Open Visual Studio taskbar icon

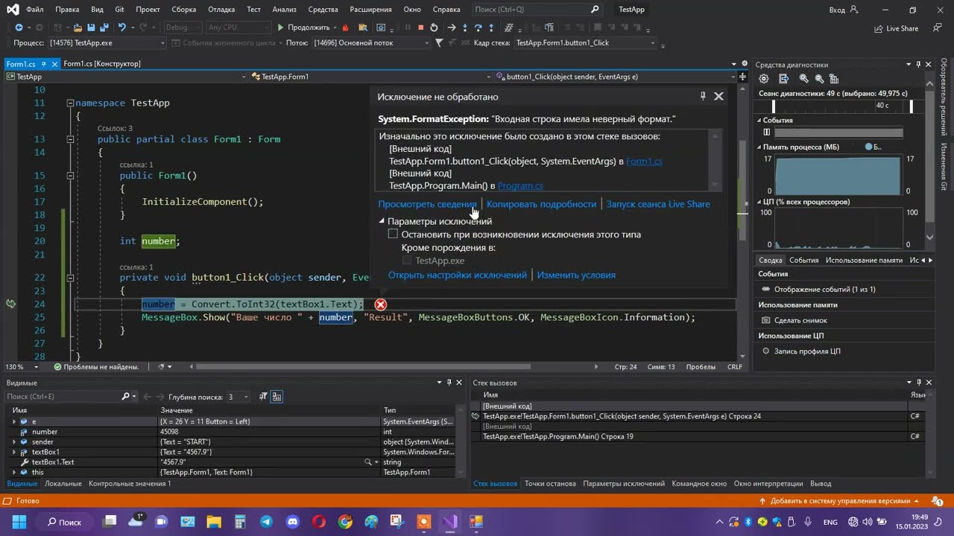[x=450, y=522]
